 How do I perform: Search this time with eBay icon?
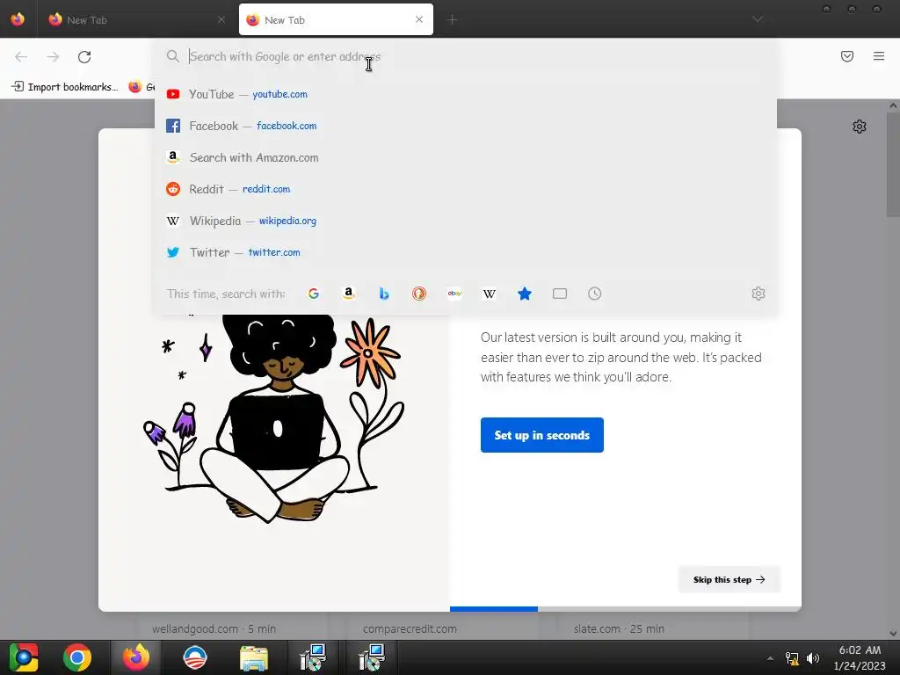click(x=454, y=294)
